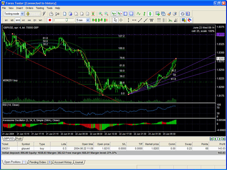Select the arrow pointer cursor tool
This screenshot has width=227, height=170.
(115, 20)
